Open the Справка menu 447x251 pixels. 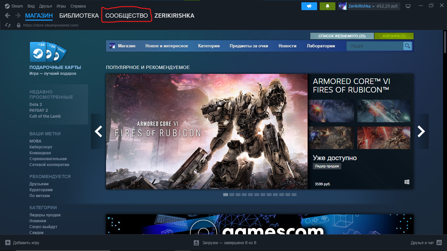78,6
